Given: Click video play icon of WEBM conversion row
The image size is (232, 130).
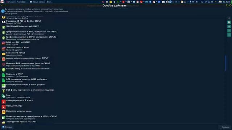Looking at the screenshot, I should [x=4, y=86].
